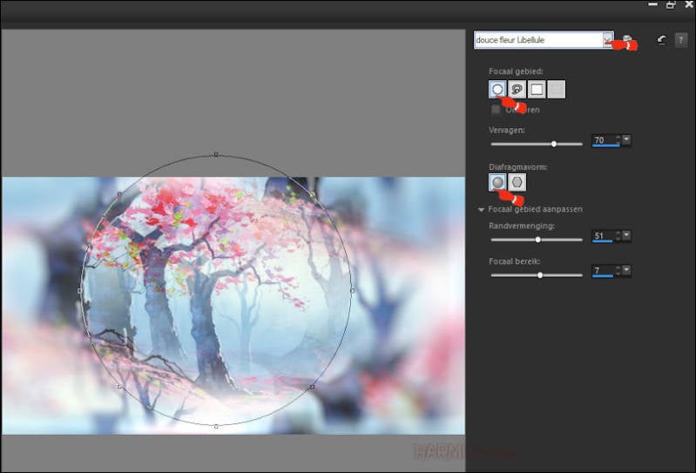Click the top handle of the focal circle
The height and width of the screenshot is (473, 696).
pyautogui.click(x=216, y=155)
